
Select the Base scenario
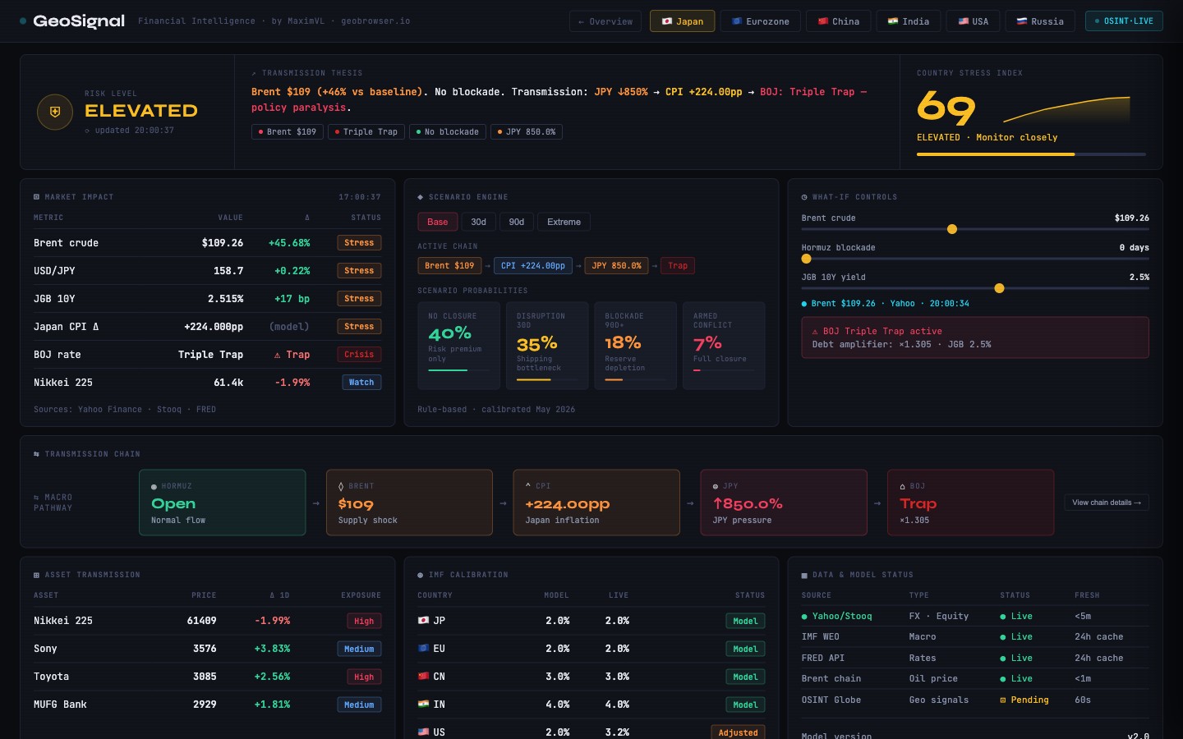pyautogui.click(x=437, y=222)
